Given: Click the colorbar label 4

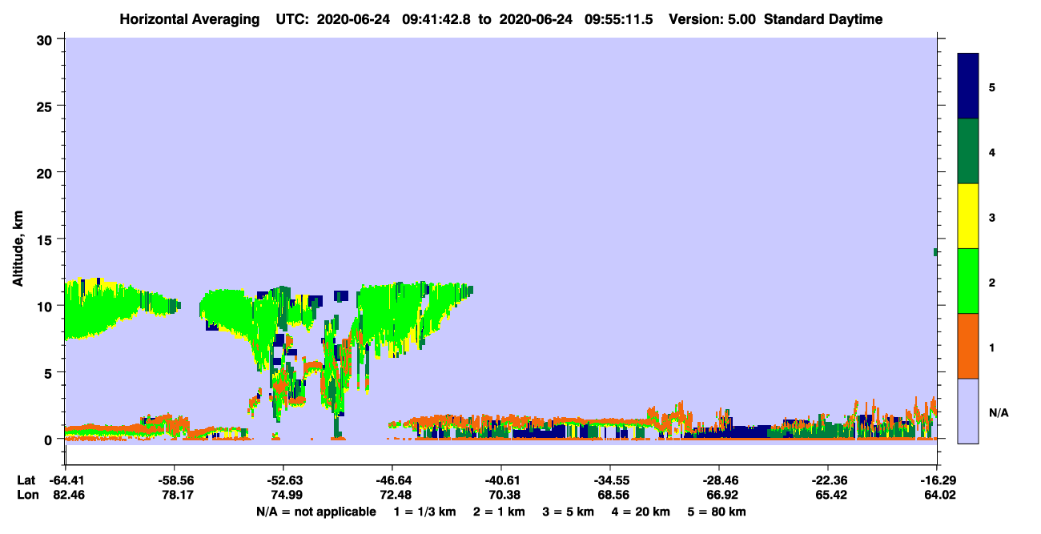Looking at the screenshot, I should click(992, 152).
